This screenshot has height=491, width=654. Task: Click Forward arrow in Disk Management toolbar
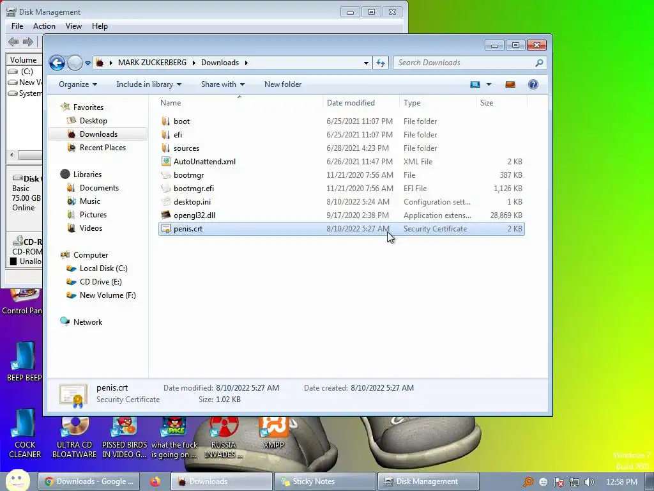coord(28,42)
